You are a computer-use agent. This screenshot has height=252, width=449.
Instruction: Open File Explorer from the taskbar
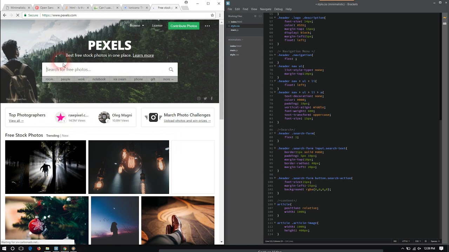point(47,248)
